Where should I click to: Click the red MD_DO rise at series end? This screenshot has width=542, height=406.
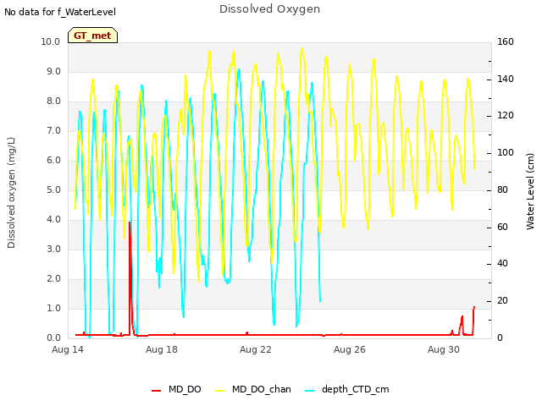click(473, 320)
